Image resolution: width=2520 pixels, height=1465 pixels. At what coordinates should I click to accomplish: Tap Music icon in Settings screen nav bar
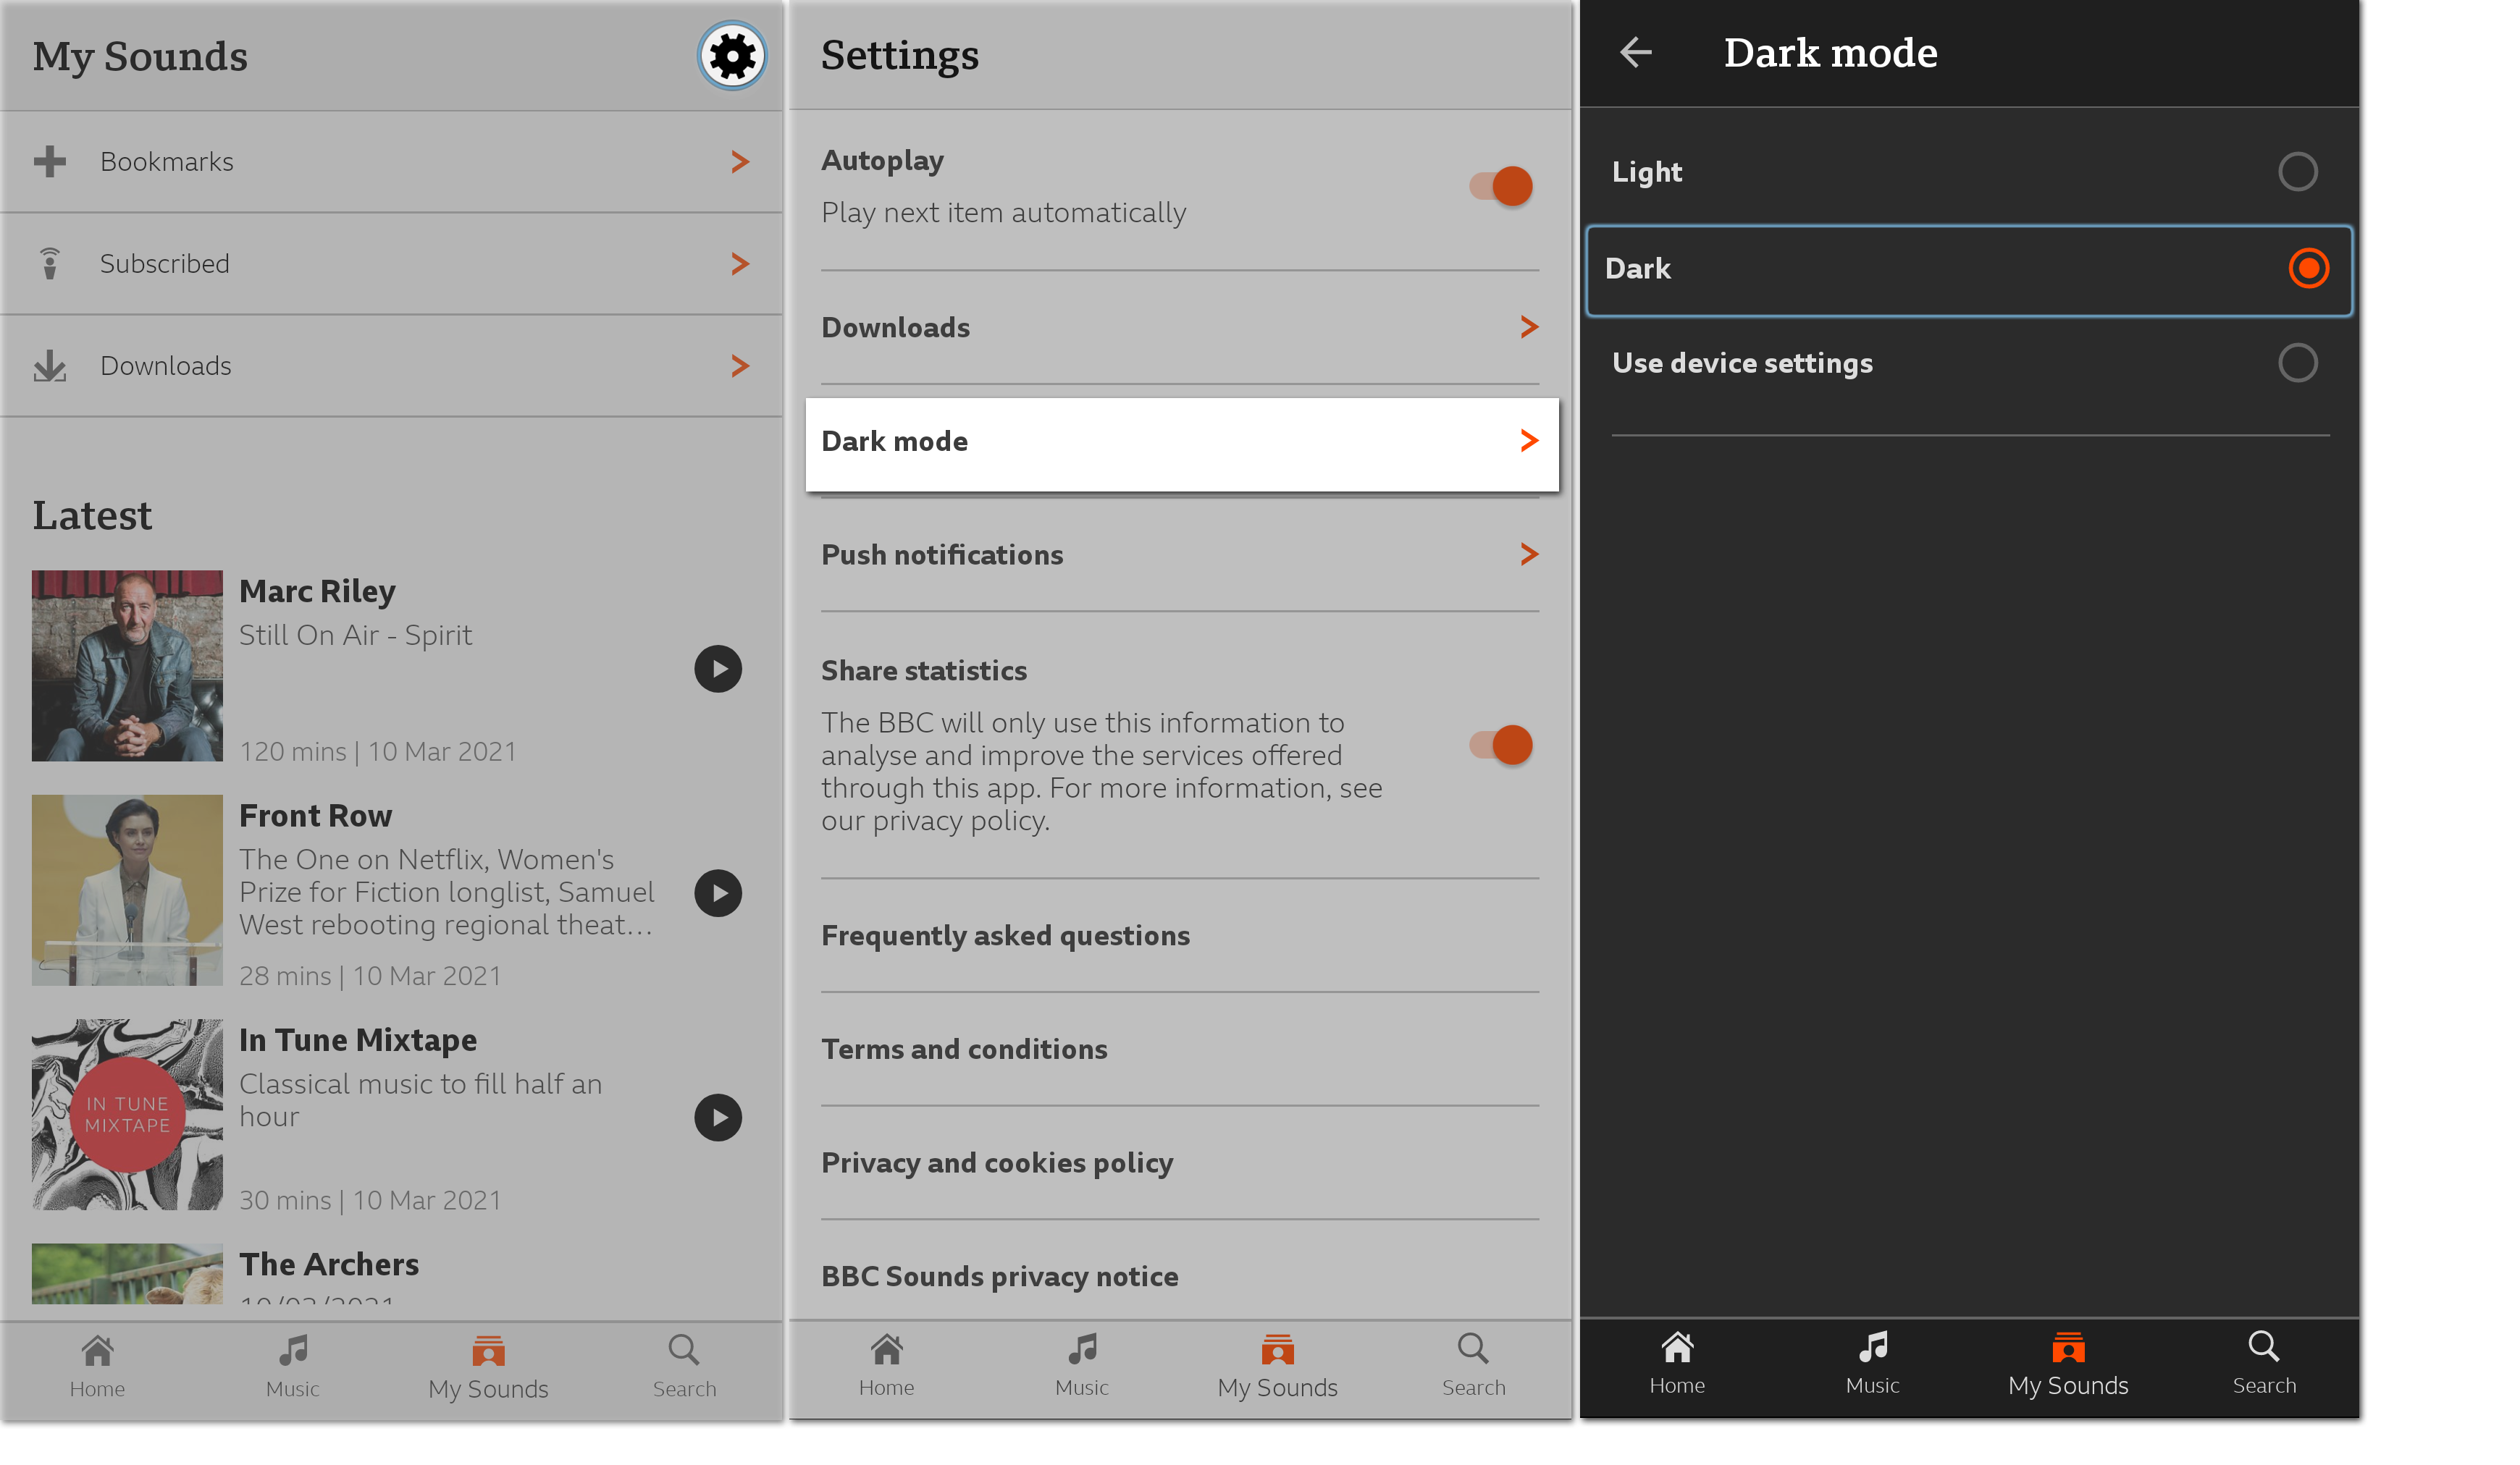[1082, 1348]
